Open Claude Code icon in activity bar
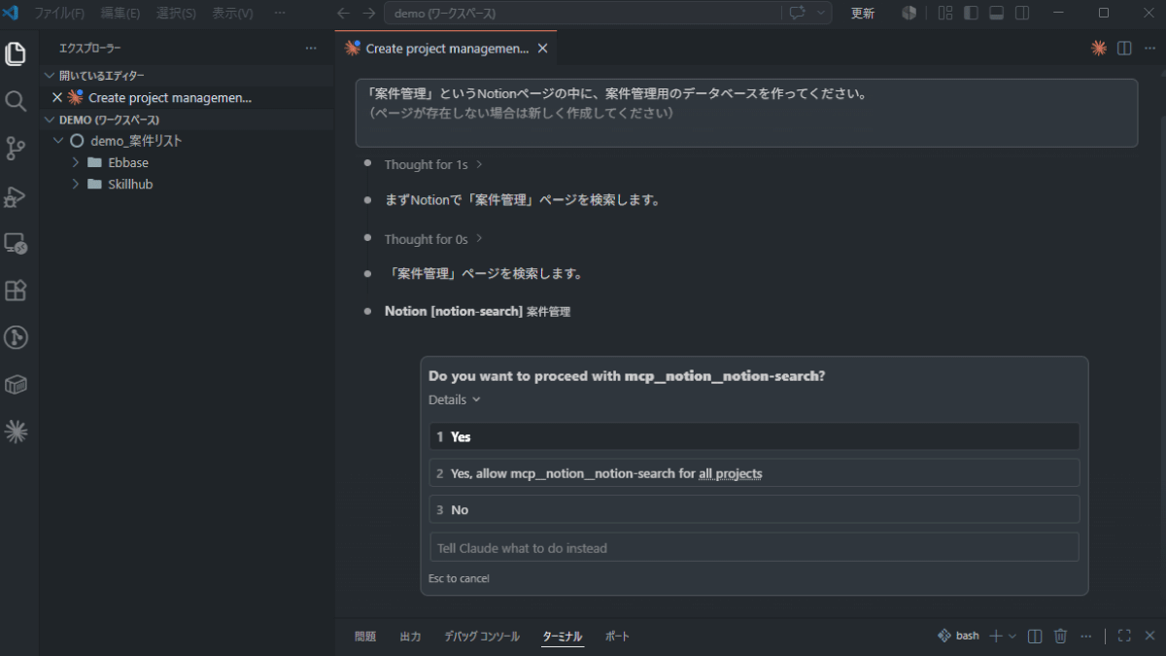 pyautogui.click(x=16, y=432)
